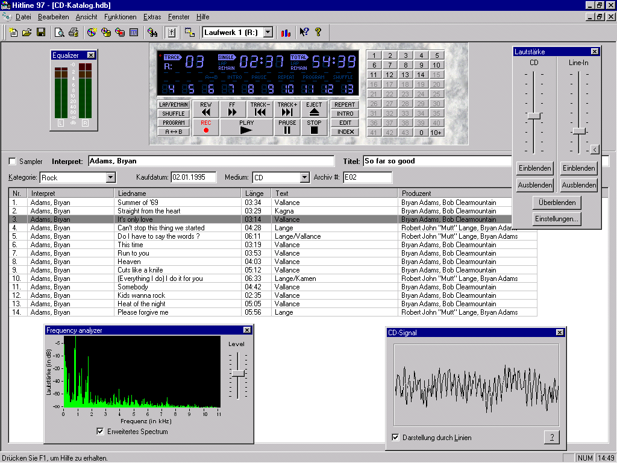617x463 pixels.
Task: Print the catalog using the printer icon
Action: (74, 33)
